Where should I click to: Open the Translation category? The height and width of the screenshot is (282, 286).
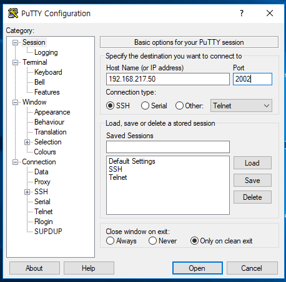pos(51,132)
